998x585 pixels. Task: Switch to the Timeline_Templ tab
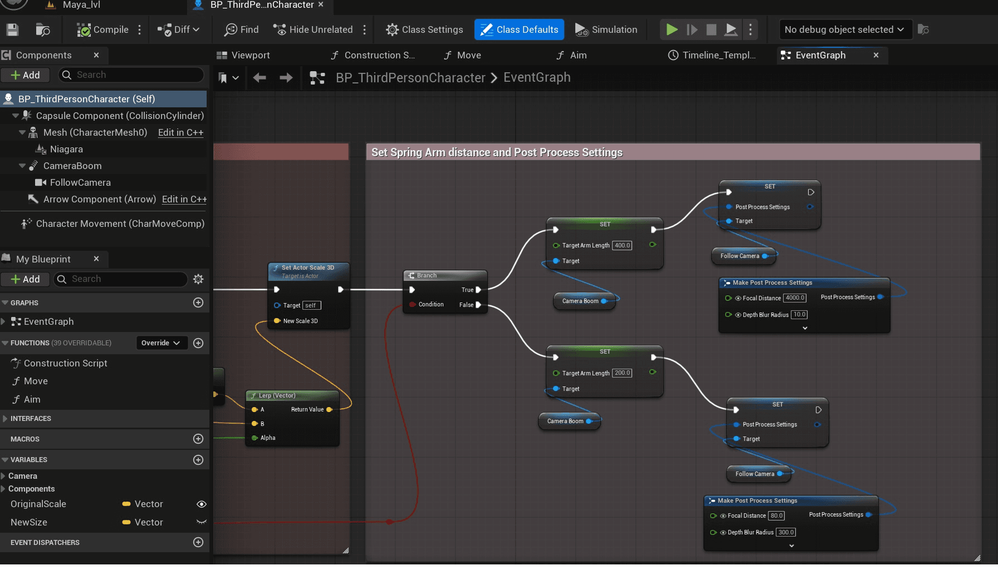pos(712,55)
